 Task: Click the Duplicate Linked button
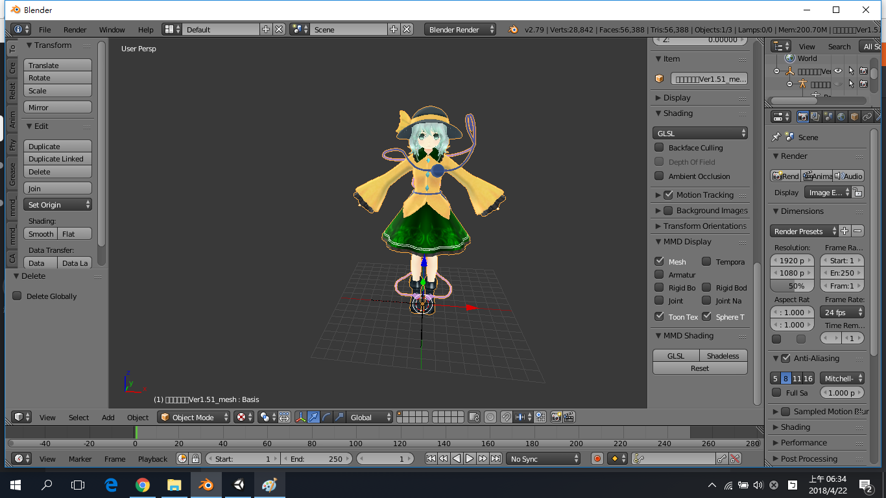[x=58, y=158]
